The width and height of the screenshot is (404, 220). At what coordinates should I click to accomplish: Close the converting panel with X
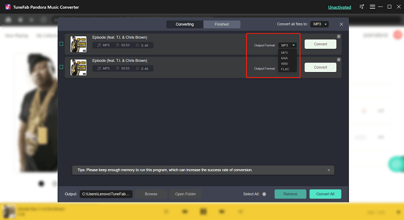coord(341,24)
